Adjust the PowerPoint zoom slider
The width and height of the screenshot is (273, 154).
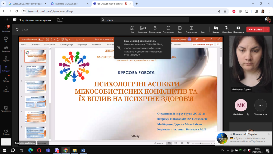click(x=201, y=143)
